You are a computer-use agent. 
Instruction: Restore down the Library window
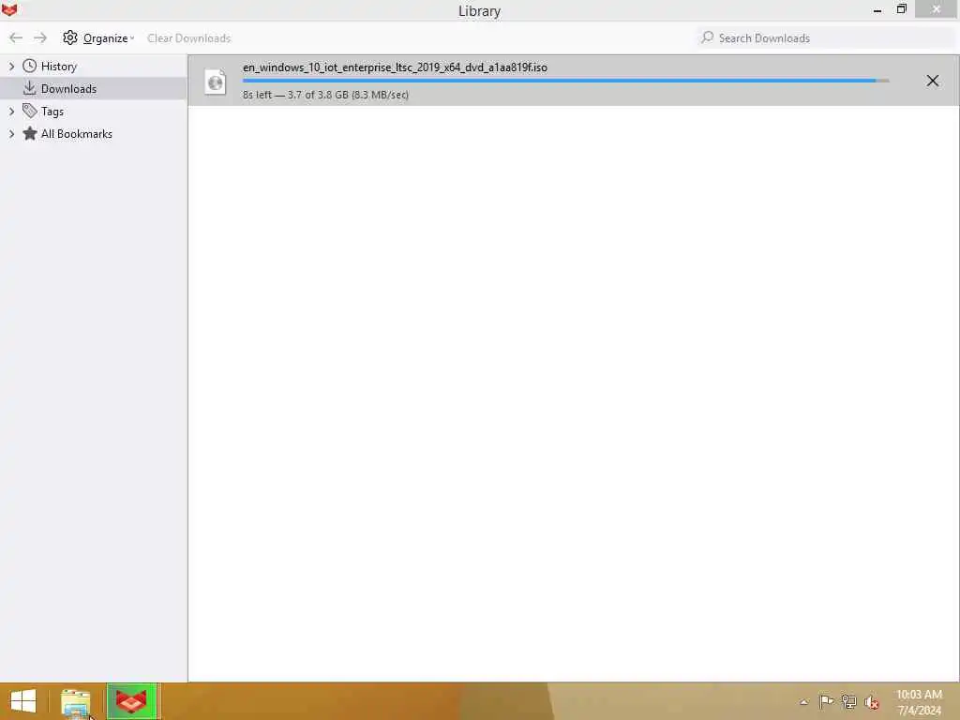coord(901,9)
